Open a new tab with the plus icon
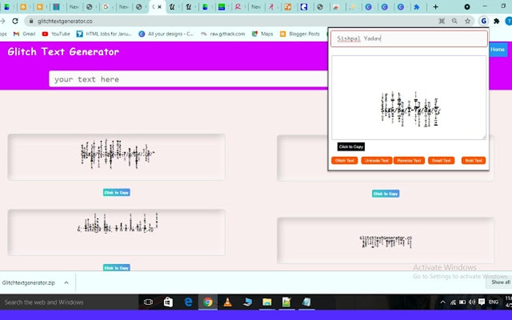 pyautogui.click(x=436, y=7)
